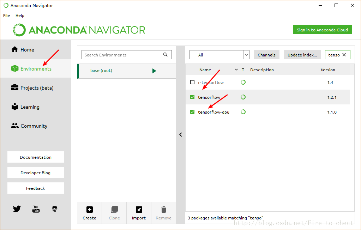The width and height of the screenshot is (361, 230).
Task: Click the Channels button
Action: coord(266,55)
